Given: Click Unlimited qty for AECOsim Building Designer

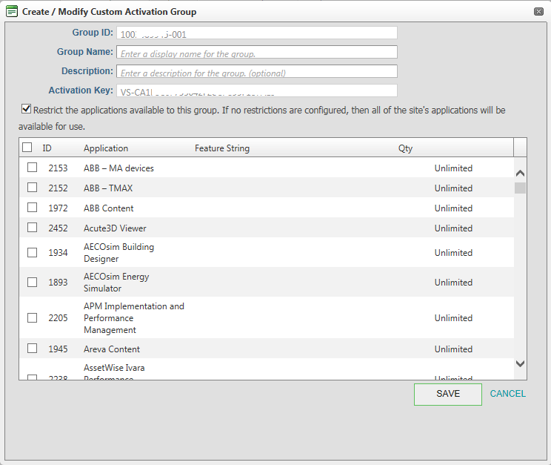Looking at the screenshot, I should 453,253.
